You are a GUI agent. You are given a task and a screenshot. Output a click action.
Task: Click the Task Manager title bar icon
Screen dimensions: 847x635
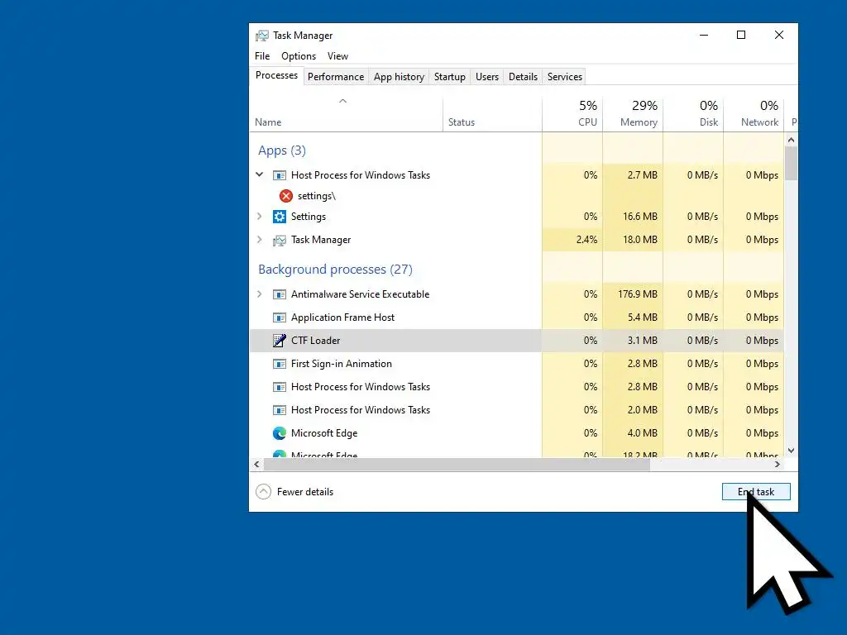tap(262, 36)
